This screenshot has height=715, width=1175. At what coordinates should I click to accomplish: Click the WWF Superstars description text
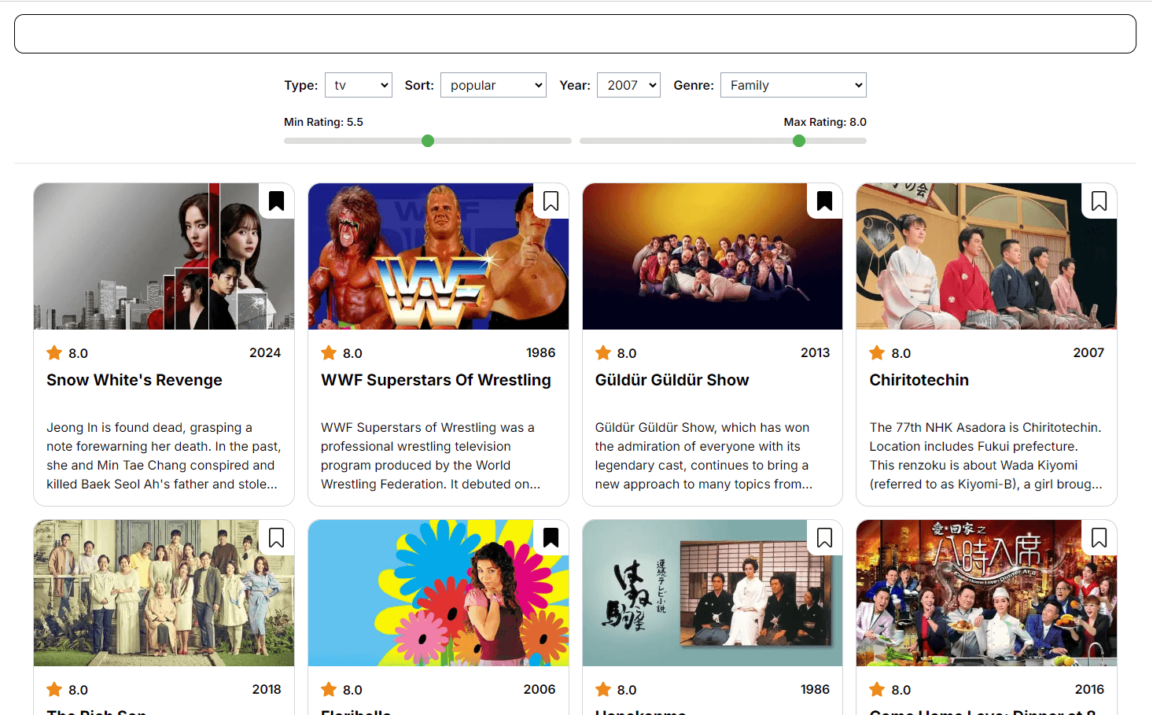431,455
